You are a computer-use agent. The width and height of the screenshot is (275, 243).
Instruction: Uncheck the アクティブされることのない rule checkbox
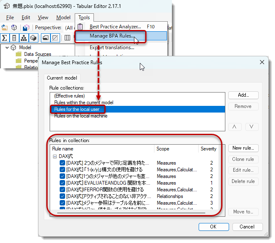pyautogui.click(x=62, y=196)
